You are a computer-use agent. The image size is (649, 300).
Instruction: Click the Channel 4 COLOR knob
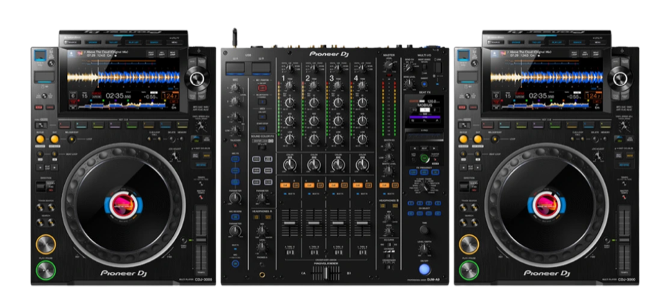click(x=362, y=165)
